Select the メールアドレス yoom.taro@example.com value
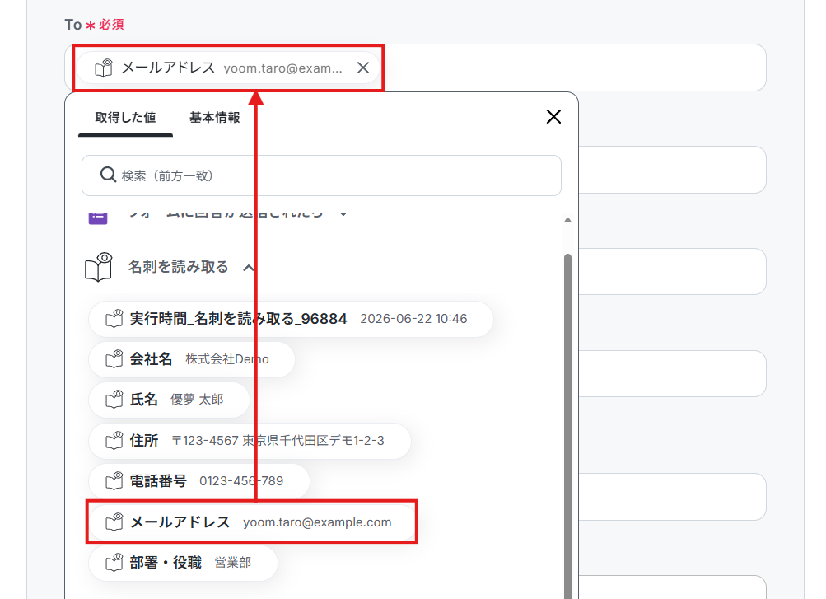 pos(252,522)
